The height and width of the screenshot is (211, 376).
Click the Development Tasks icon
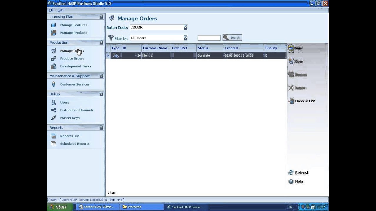coord(53,66)
